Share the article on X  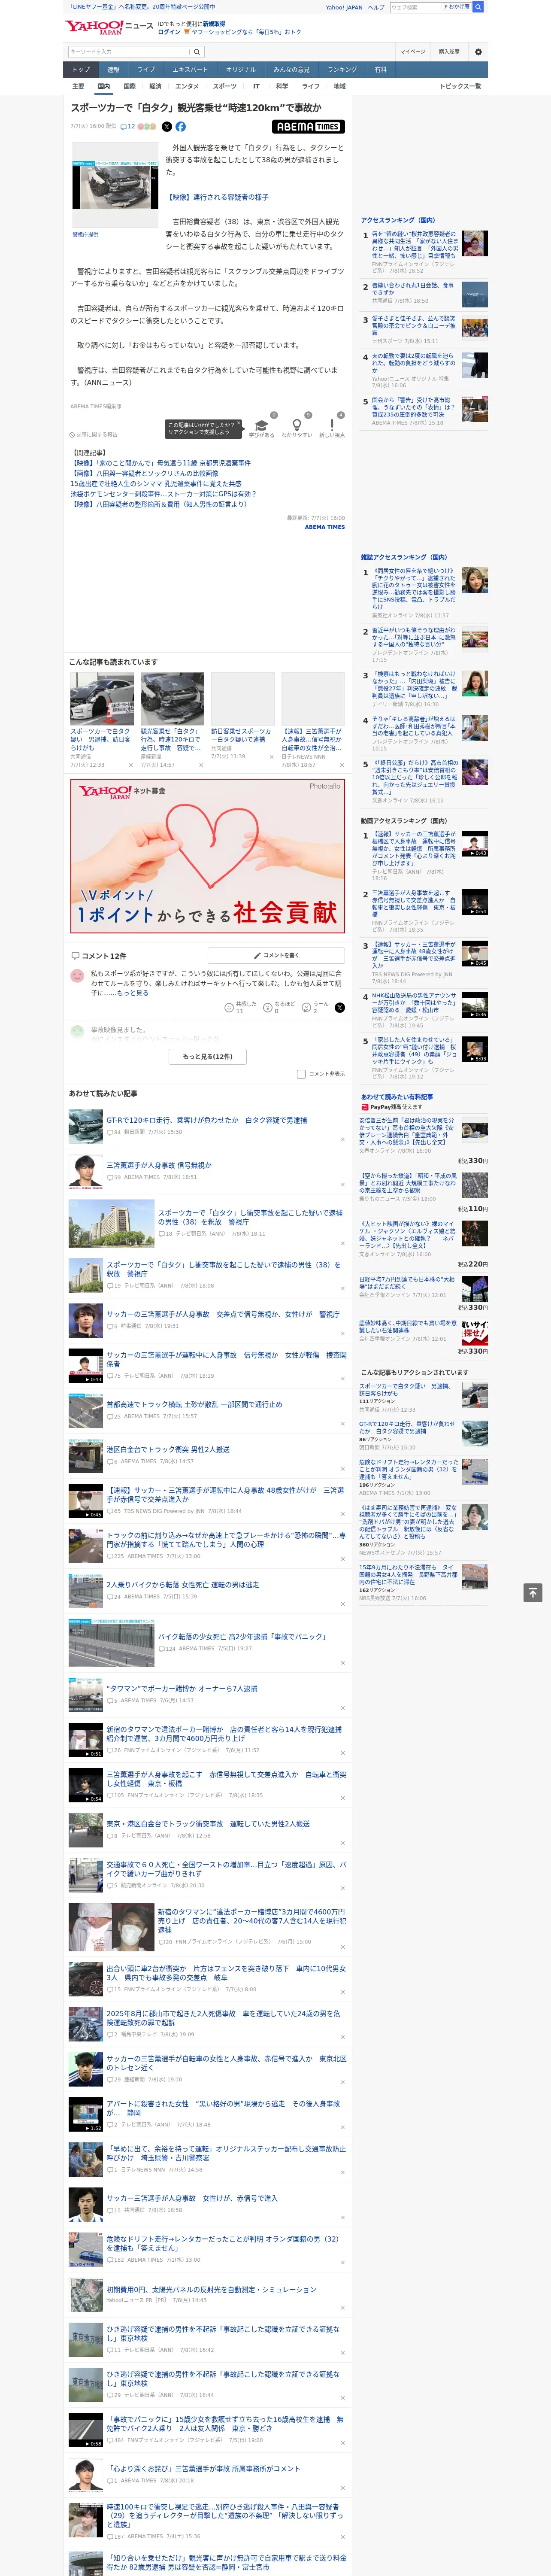pyautogui.click(x=167, y=127)
